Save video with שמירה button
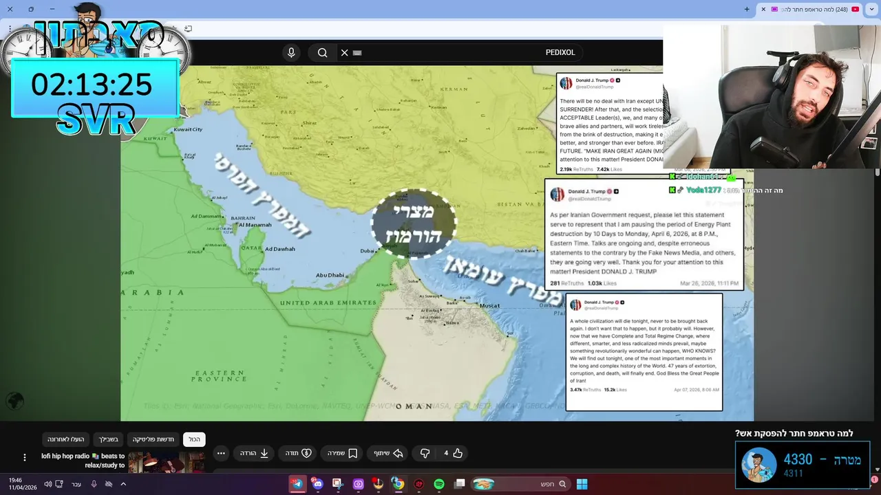881x495 pixels. (x=342, y=453)
